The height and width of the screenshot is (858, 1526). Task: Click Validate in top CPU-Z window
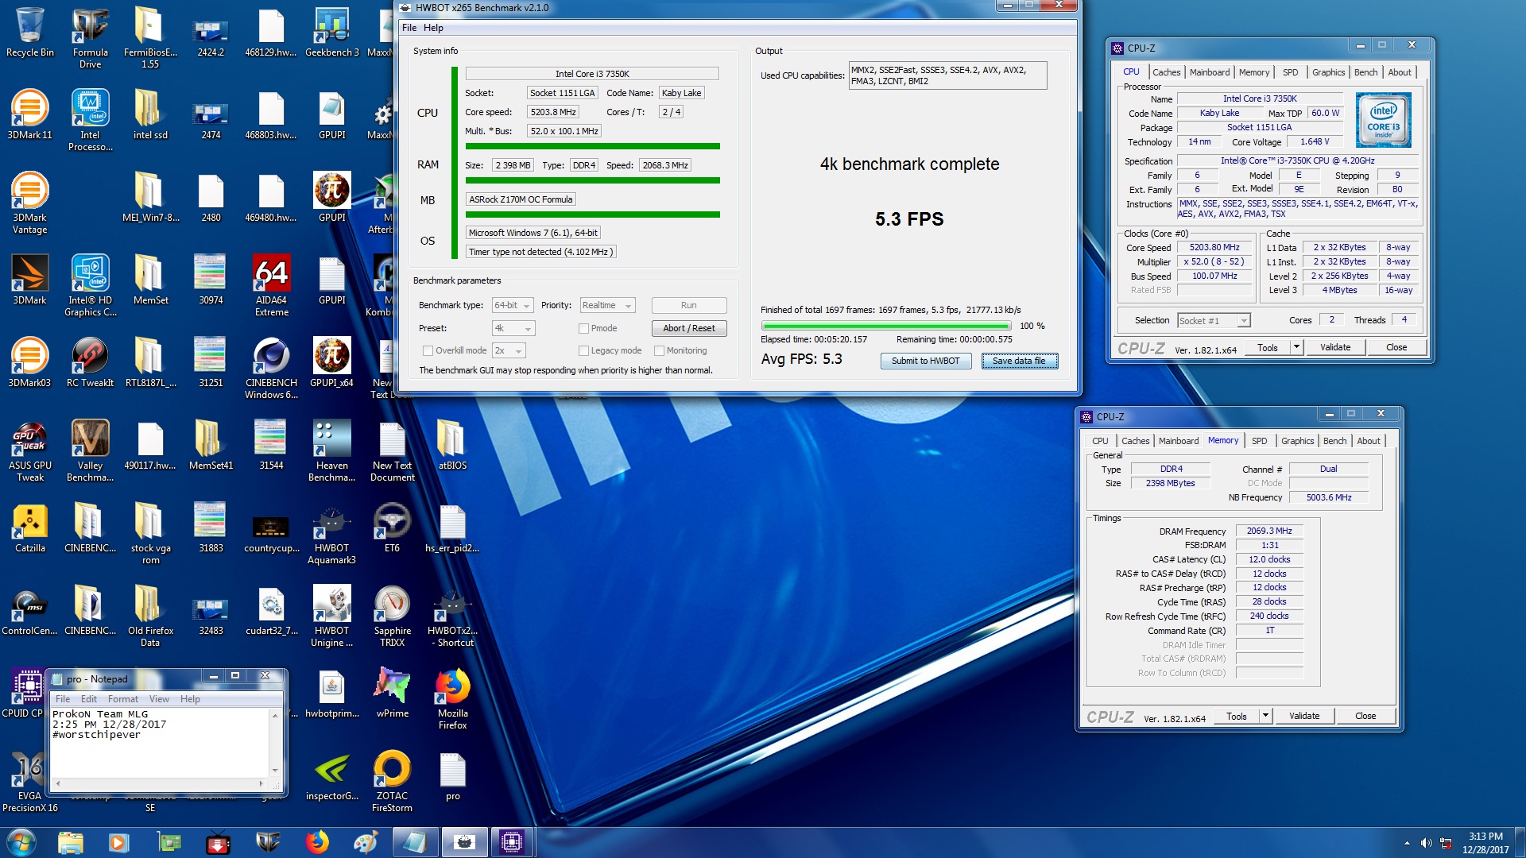point(1335,347)
